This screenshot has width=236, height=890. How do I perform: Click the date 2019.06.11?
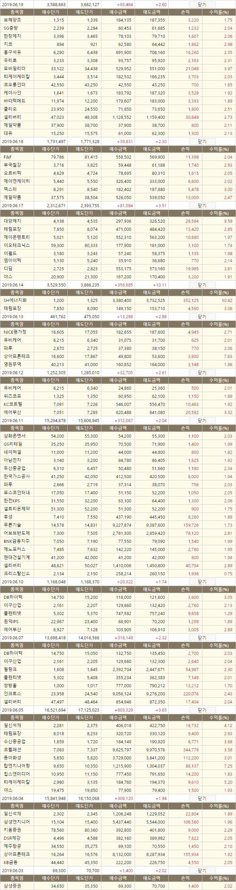point(12,421)
